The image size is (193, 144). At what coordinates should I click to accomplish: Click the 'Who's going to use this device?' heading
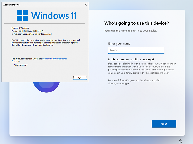[x=136, y=23]
